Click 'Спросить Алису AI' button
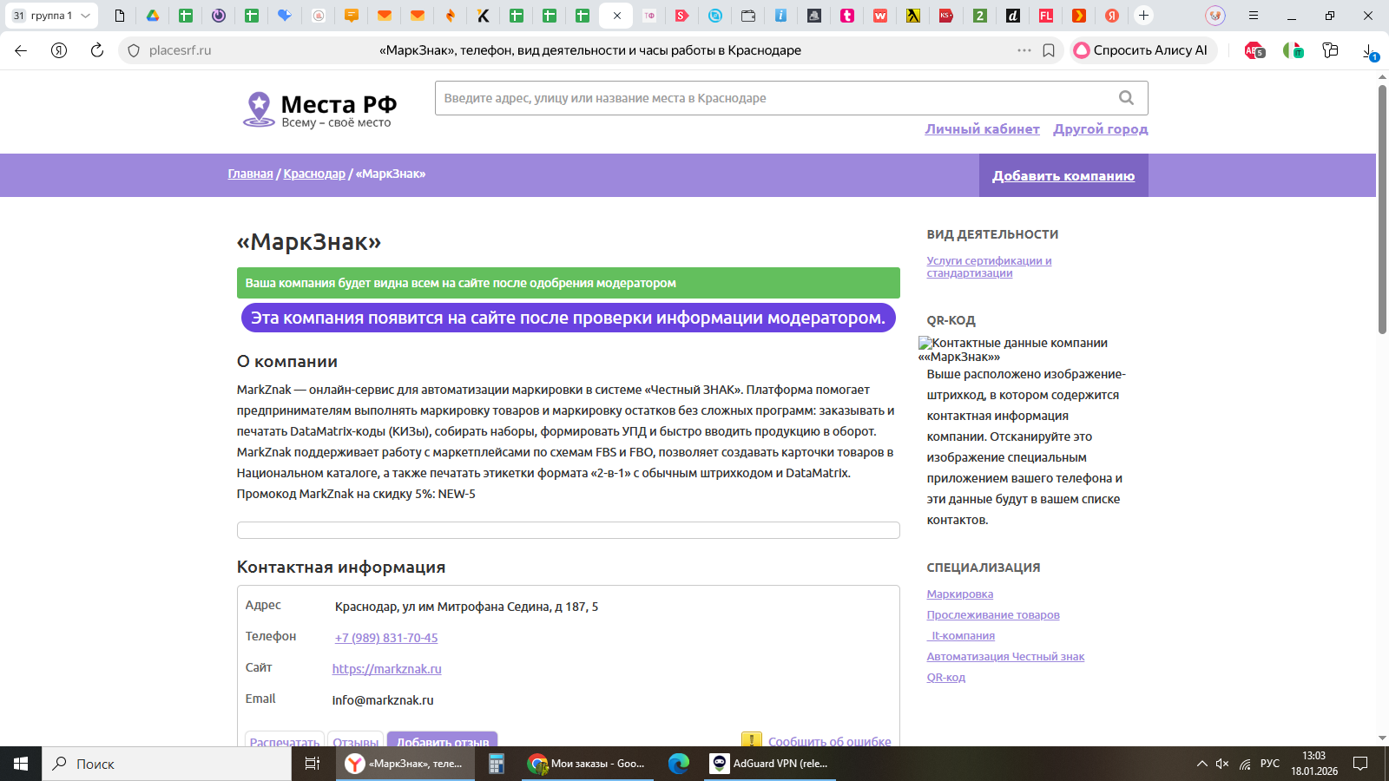The width and height of the screenshot is (1389, 781). 1142,50
